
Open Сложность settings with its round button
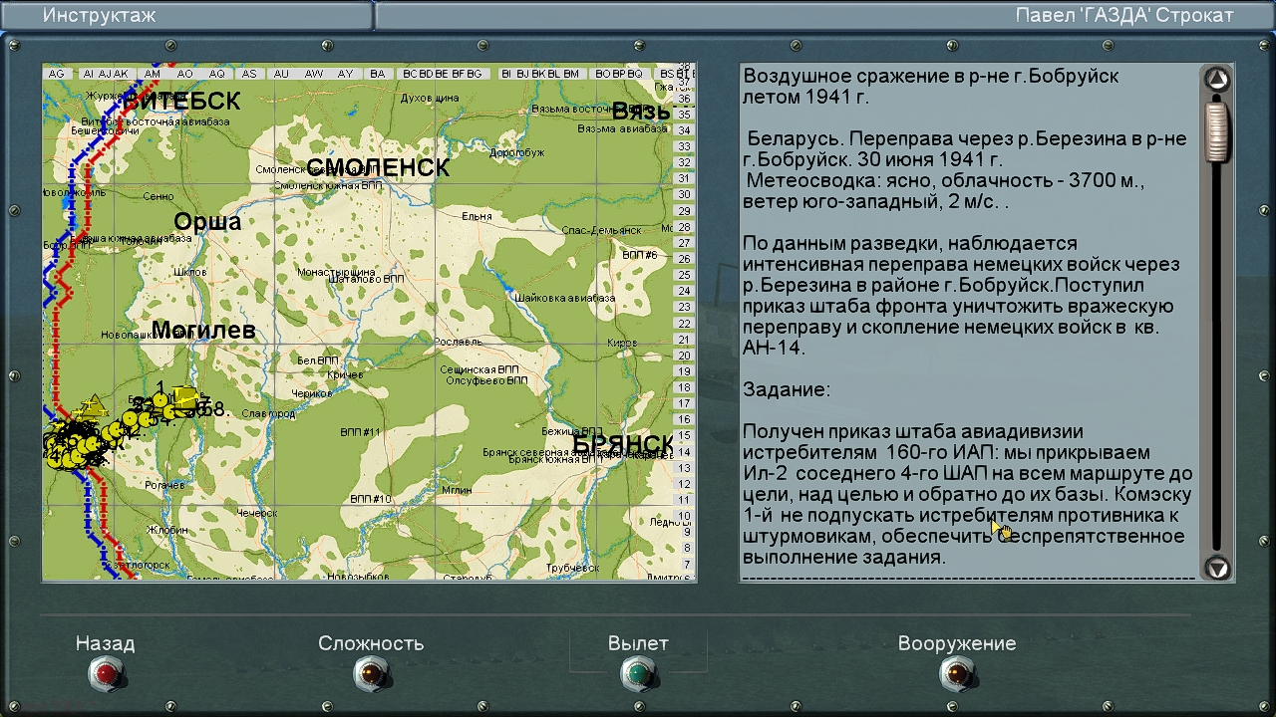(x=371, y=675)
